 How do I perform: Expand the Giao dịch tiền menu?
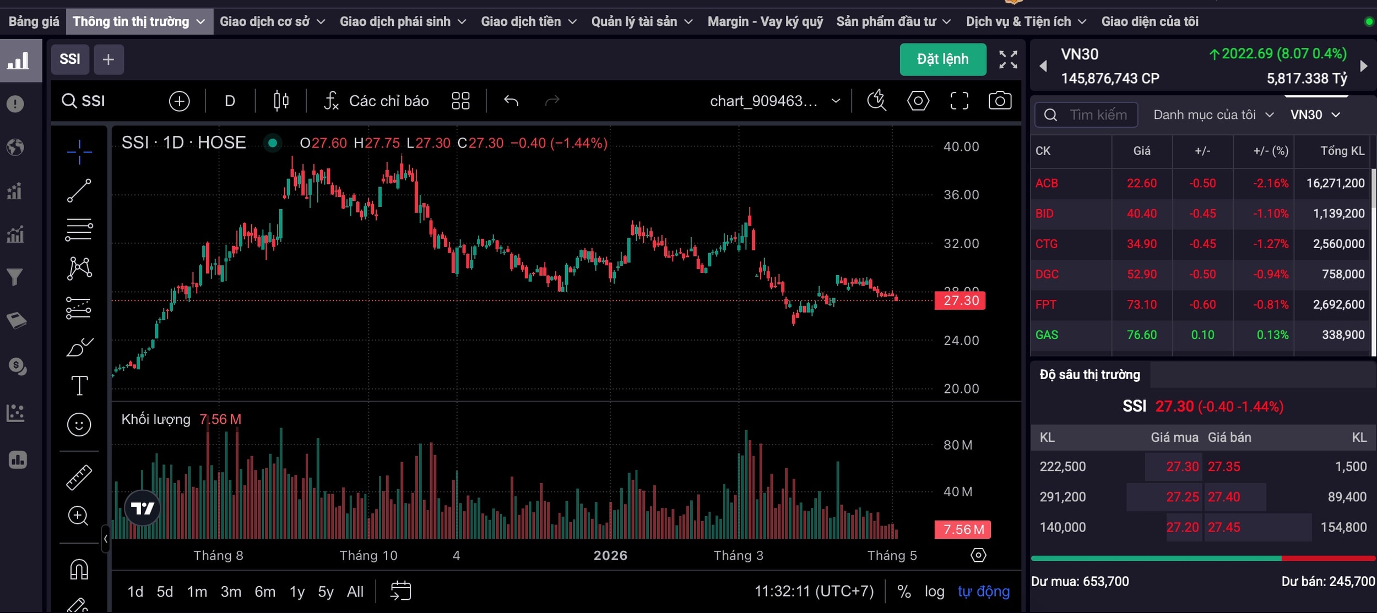tap(529, 21)
